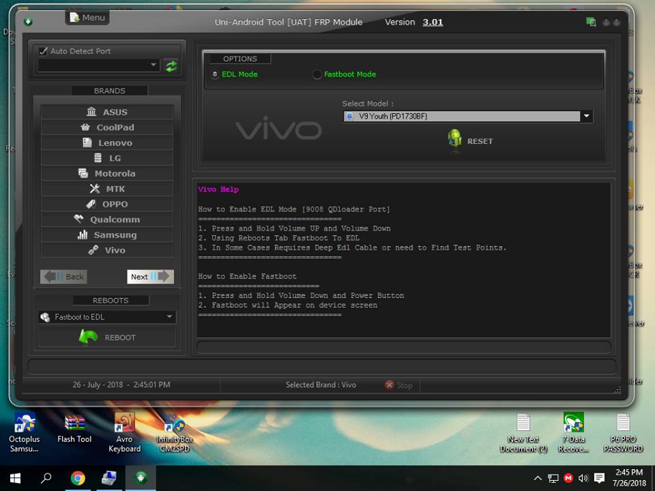Image resolution: width=655 pixels, height=491 pixels.
Task: Click the version 3.01 link
Action: [433, 22]
